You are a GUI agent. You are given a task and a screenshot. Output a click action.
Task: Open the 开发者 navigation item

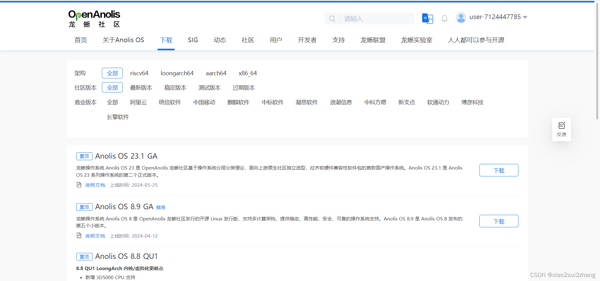point(307,40)
